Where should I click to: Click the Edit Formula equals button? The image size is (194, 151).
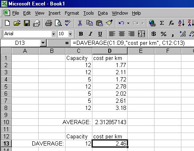(67, 43)
